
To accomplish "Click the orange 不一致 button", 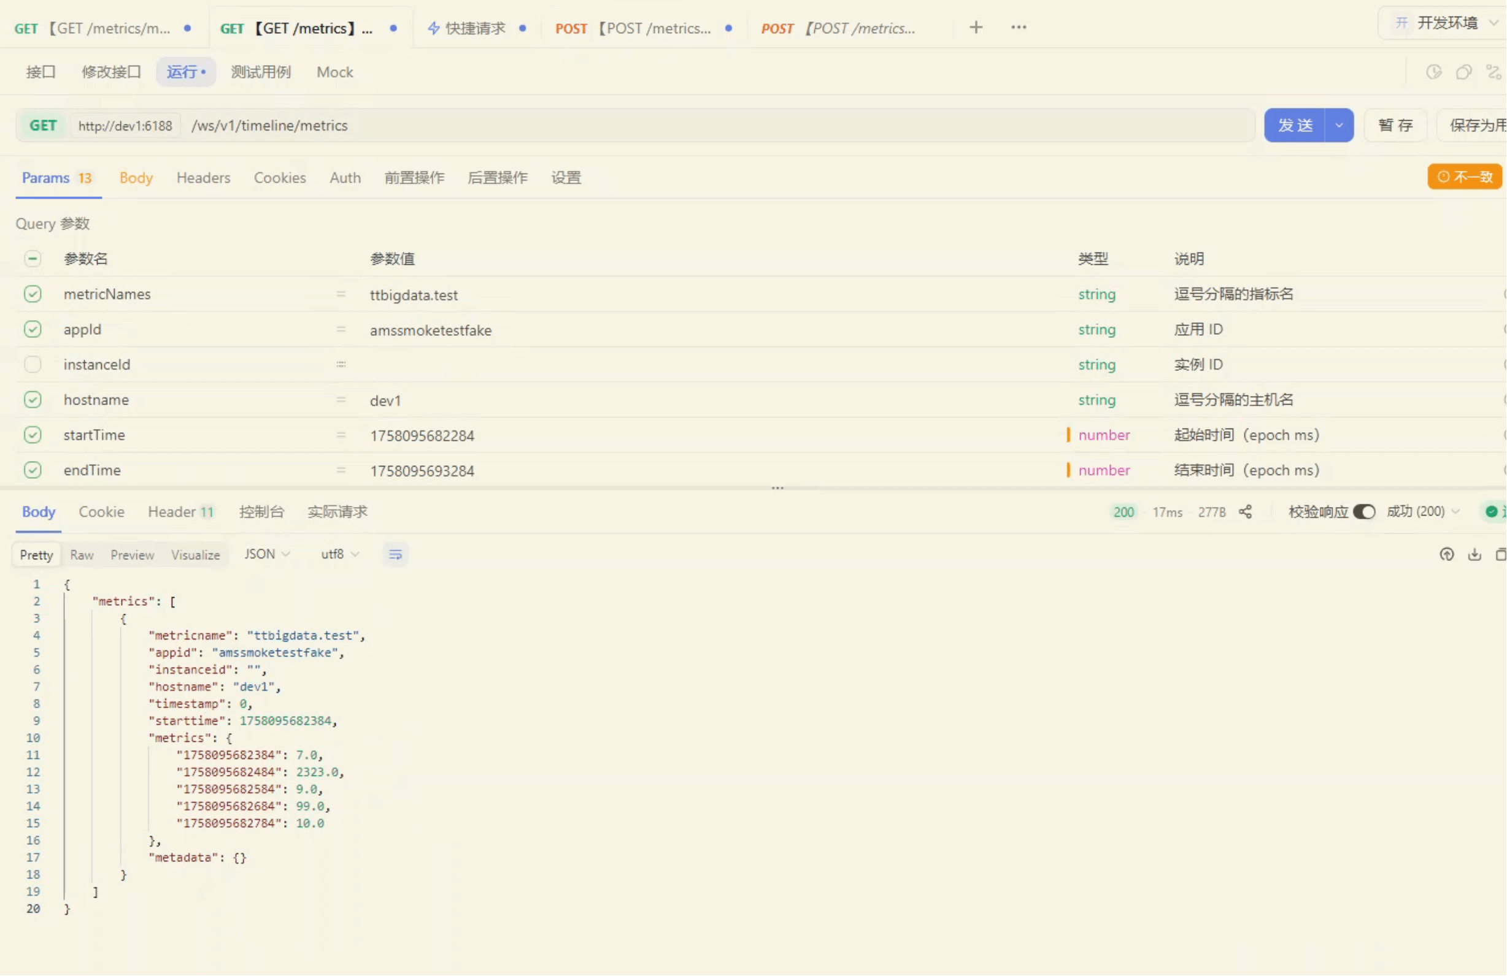I will click(x=1465, y=177).
